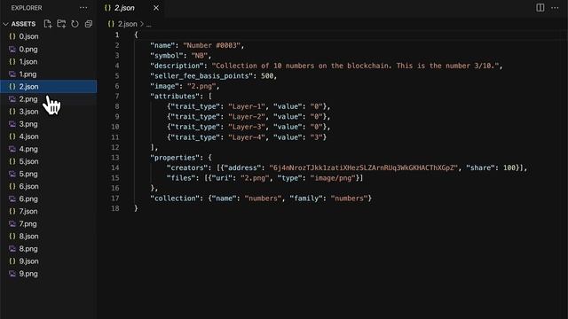
Task: Click in the description string on line 4
Action: click(x=355, y=66)
